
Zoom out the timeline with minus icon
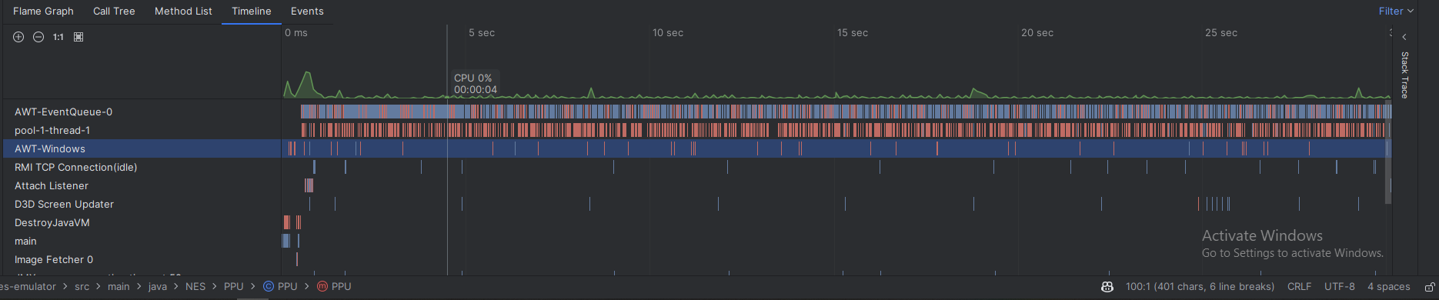coord(38,37)
